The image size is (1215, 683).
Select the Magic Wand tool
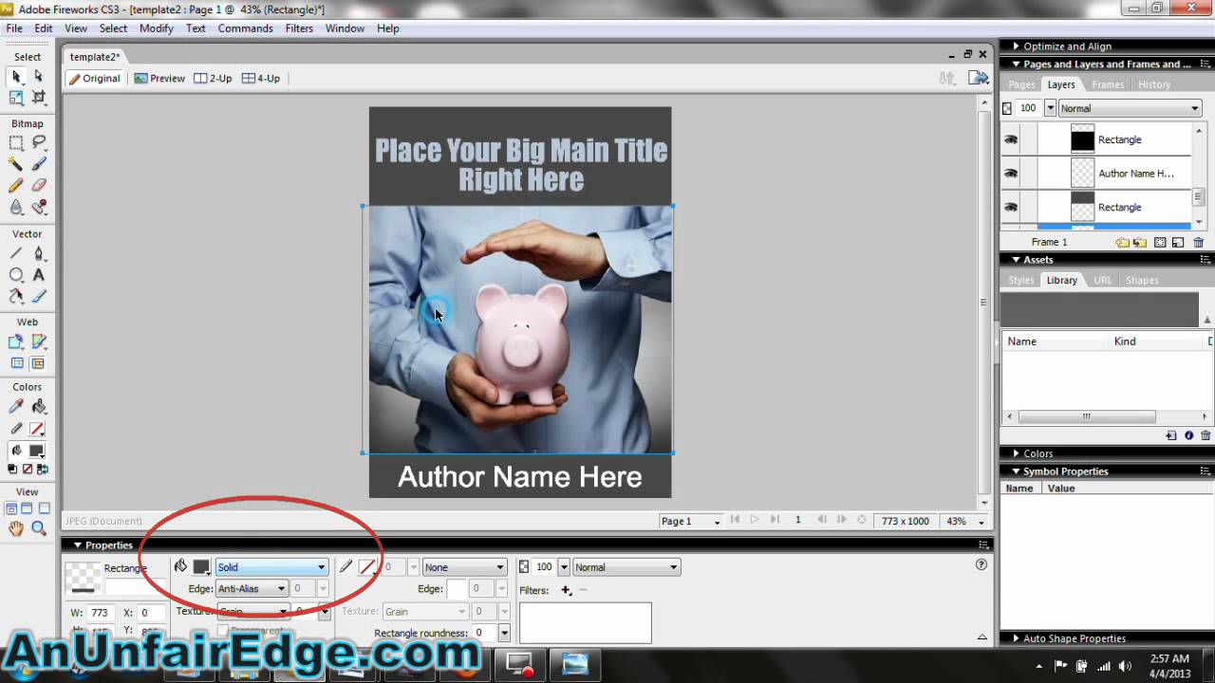(x=16, y=164)
